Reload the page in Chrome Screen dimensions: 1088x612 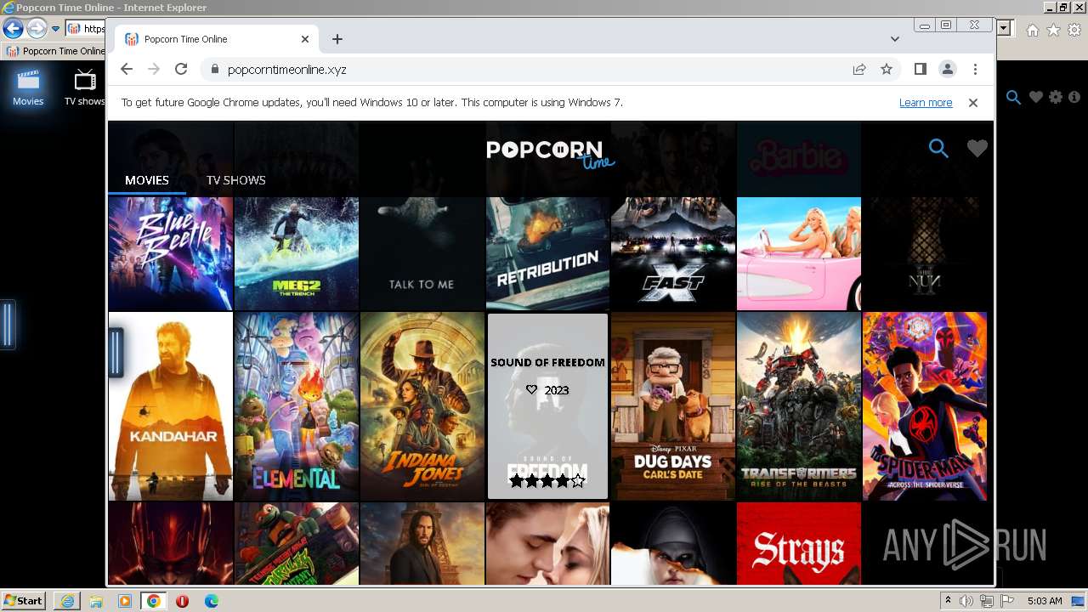tap(180, 70)
